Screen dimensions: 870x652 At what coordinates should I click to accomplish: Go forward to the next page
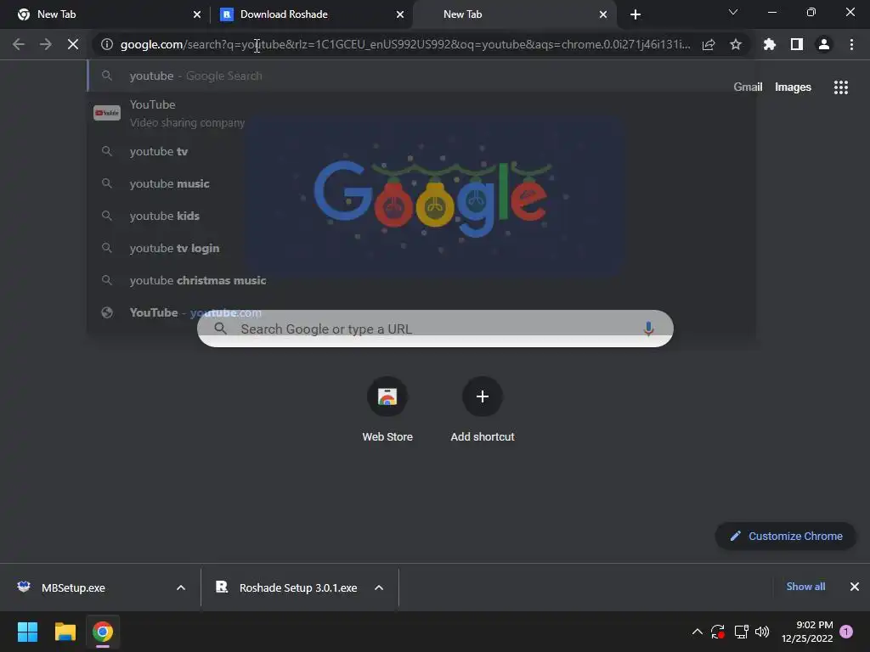click(x=46, y=44)
